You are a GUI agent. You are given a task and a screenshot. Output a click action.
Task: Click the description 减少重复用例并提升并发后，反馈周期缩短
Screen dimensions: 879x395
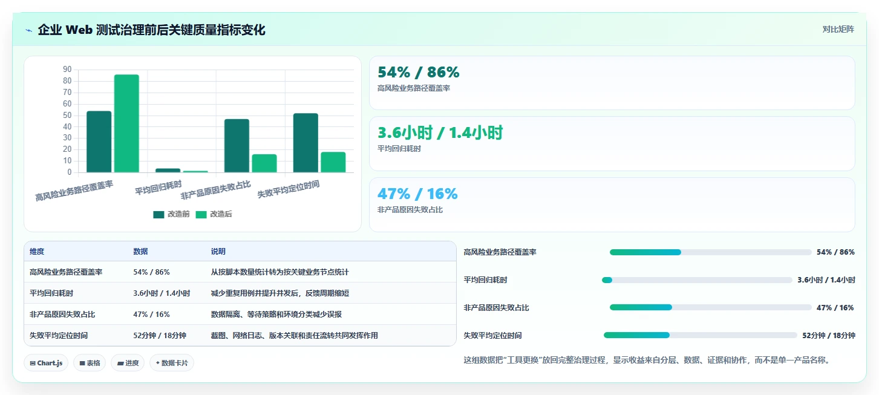coord(280,293)
